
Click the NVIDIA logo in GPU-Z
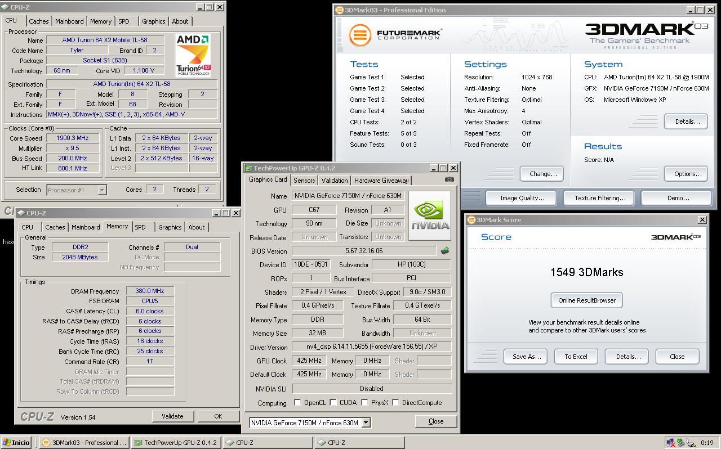coord(430,215)
